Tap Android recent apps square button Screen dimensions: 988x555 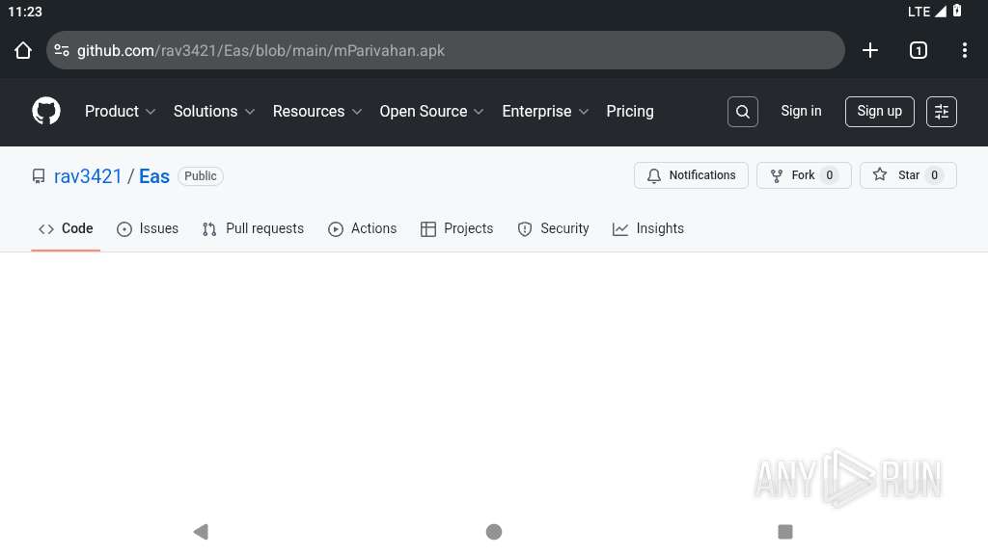[x=785, y=532]
